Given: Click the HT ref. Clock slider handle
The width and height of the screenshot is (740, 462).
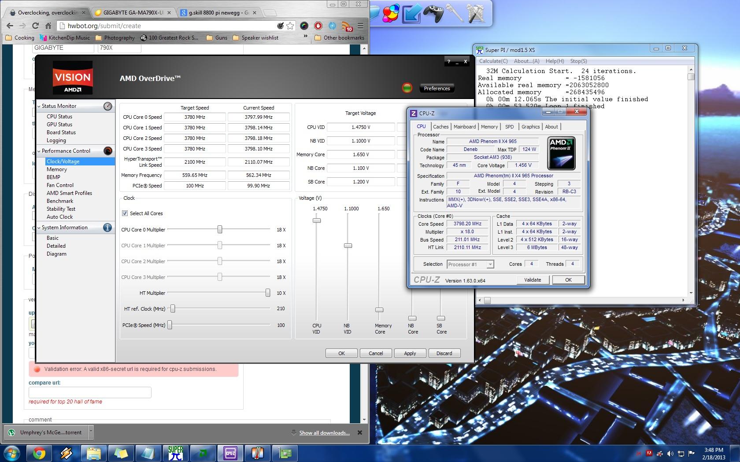Looking at the screenshot, I should (173, 308).
